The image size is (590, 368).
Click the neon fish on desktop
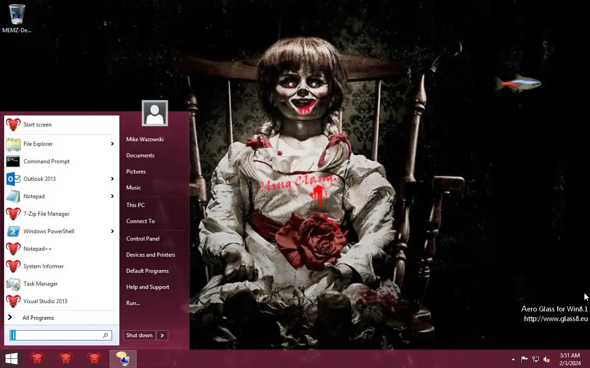[x=518, y=84]
